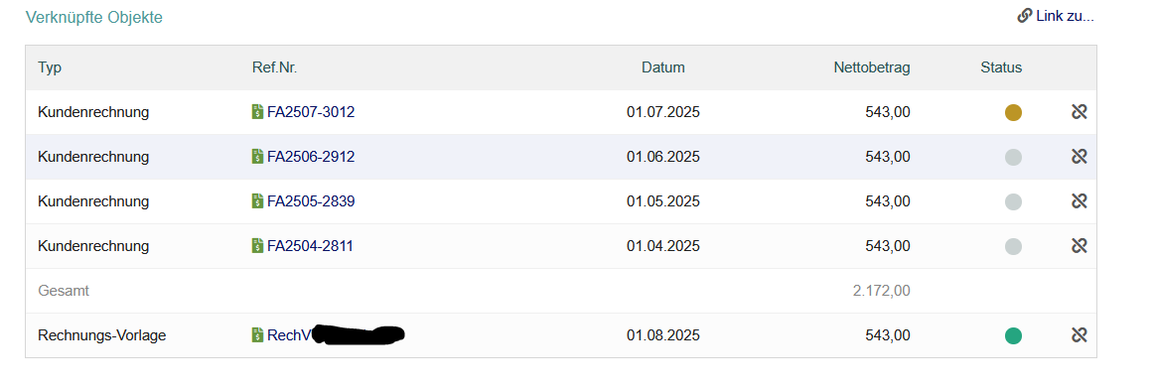The height and width of the screenshot is (388, 1155).
Task: Click the grey status dot of FA2506-2912
Action: (x=1014, y=157)
